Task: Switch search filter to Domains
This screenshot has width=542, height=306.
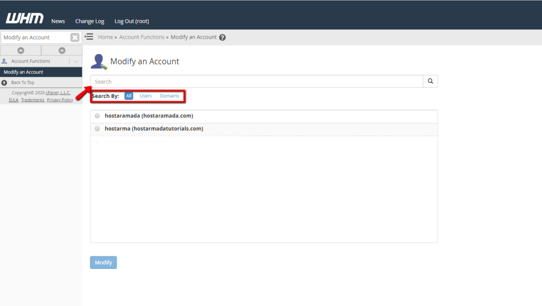Action: pos(169,96)
